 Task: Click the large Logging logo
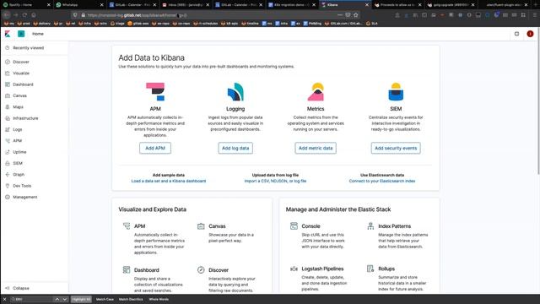point(235,92)
